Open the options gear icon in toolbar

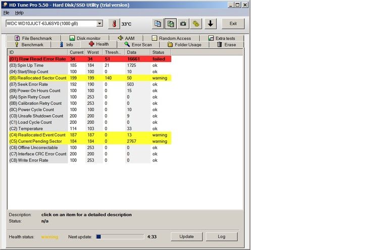point(196,24)
